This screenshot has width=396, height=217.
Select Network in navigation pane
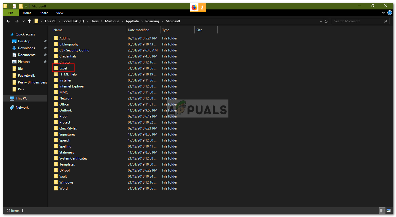(x=22, y=107)
